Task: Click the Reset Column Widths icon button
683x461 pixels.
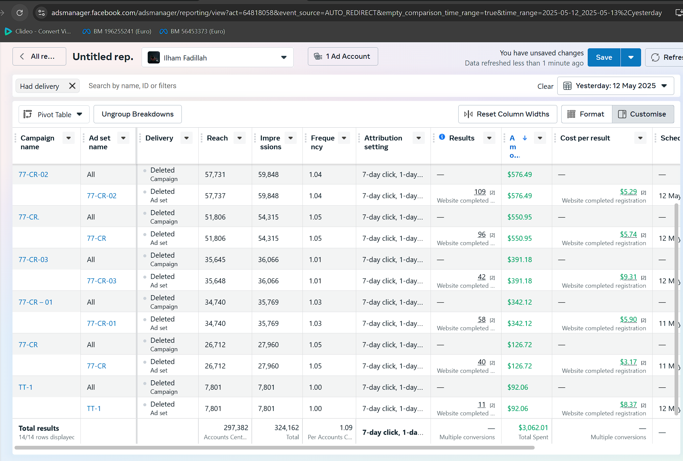Action: coord(507,114)
